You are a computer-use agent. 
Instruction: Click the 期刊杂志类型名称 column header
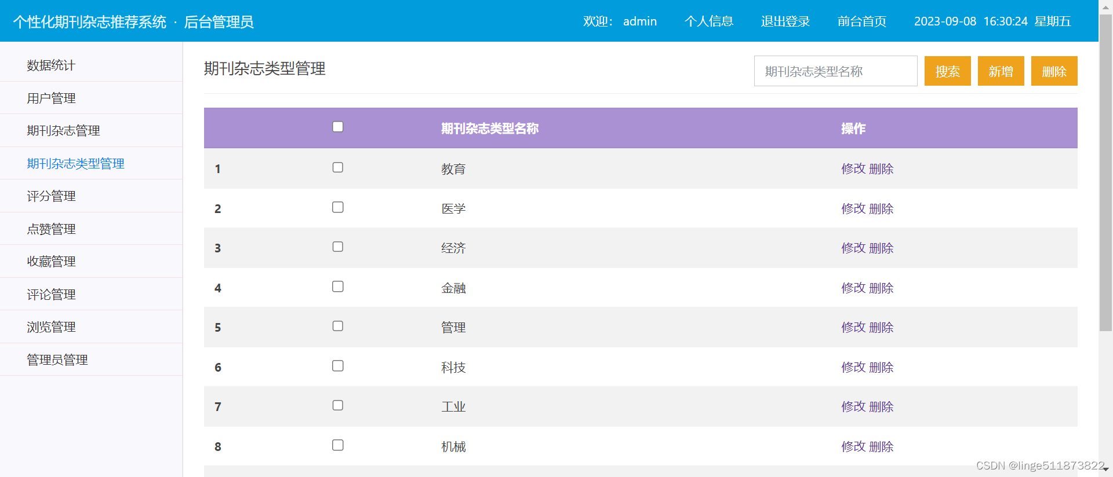point(490,129)
